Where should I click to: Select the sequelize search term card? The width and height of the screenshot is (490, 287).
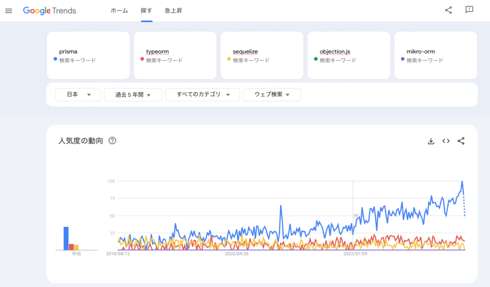[262, 55]
